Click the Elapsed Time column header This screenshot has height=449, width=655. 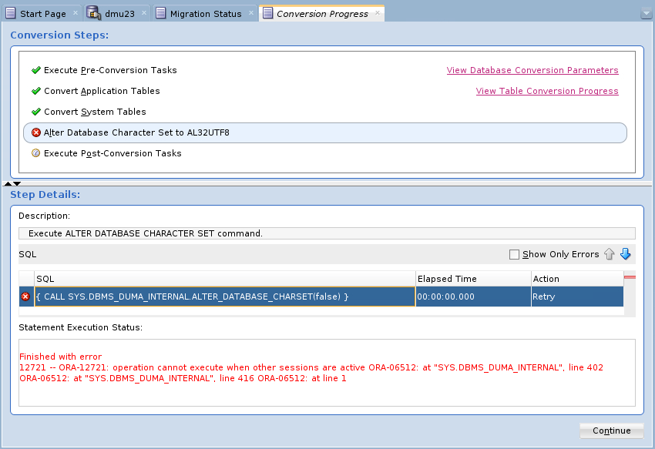(473, 279)
